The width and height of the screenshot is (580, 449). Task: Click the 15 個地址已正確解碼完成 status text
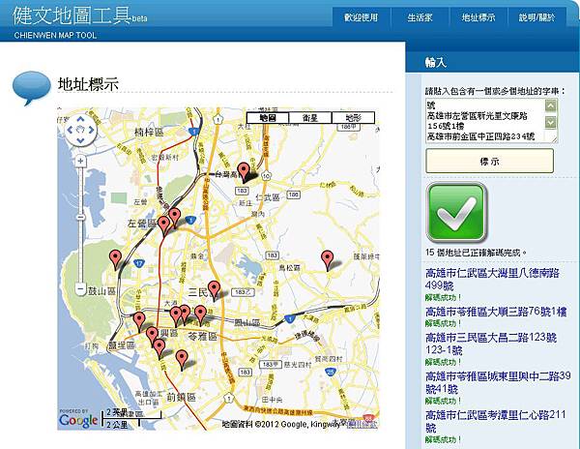476,253
